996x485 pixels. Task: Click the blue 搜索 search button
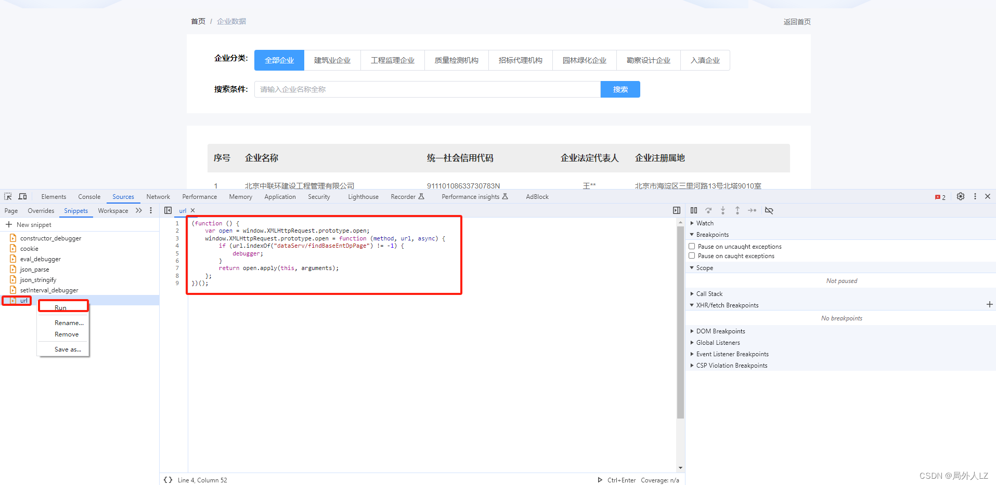pos(620,89)
